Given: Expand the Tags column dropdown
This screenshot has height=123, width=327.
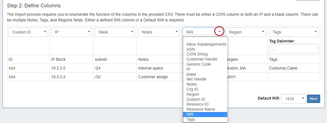Looking at the screenshot, I should pyautogui.click(x=293, y=32).
